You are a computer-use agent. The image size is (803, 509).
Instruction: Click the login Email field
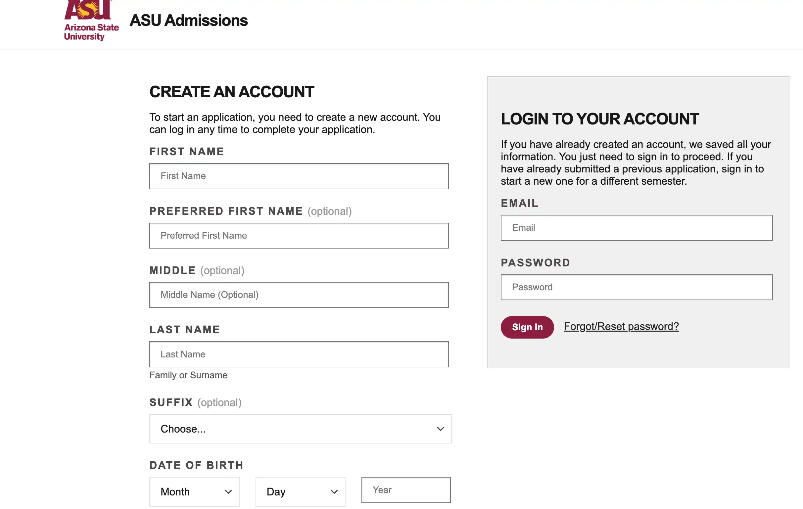point(636,228)
